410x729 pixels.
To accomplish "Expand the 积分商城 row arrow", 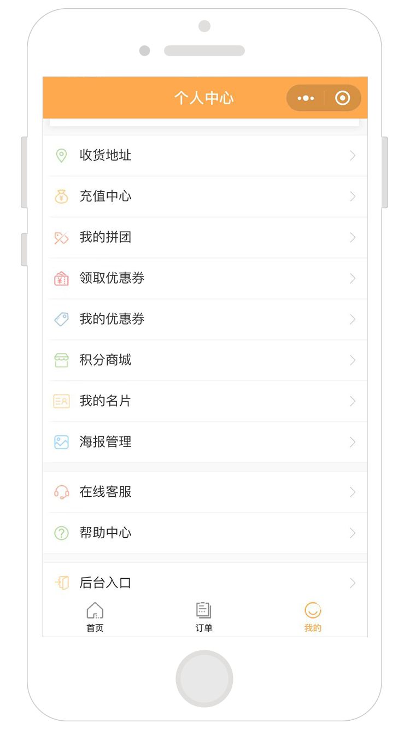I will coord(353,361).
